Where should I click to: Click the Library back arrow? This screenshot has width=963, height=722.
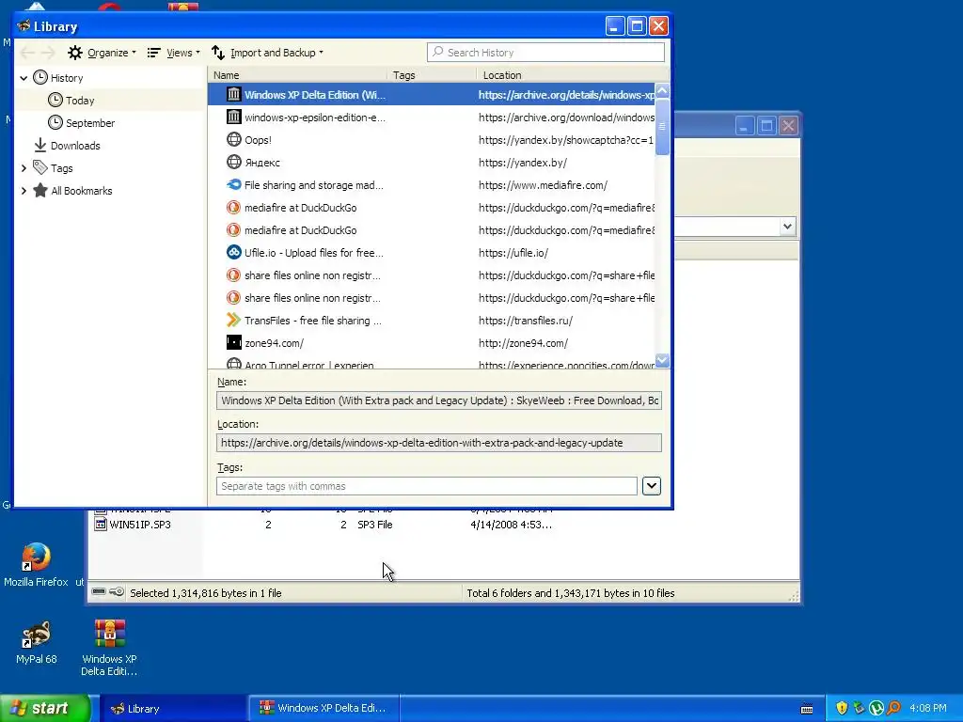click(27, 53)
